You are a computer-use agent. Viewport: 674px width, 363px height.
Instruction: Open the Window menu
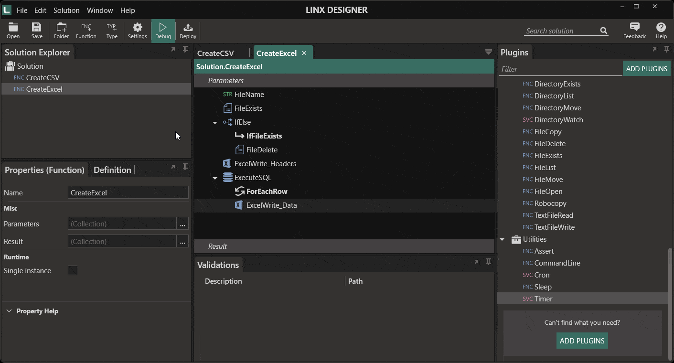[100, 10]
